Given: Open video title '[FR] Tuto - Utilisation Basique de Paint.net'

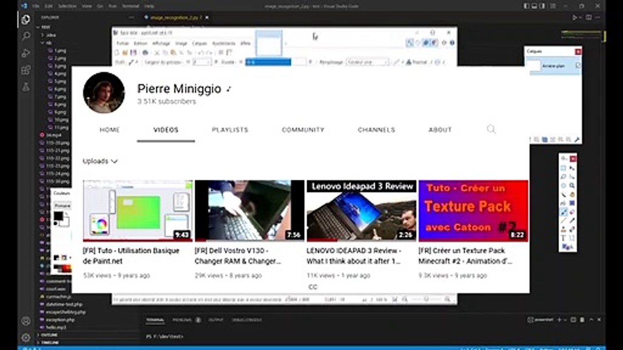Looking at the screenshot, I should click(131, 256).
